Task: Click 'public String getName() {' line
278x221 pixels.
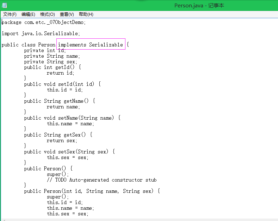Action: pyautogui.click(x=60, y=101)
